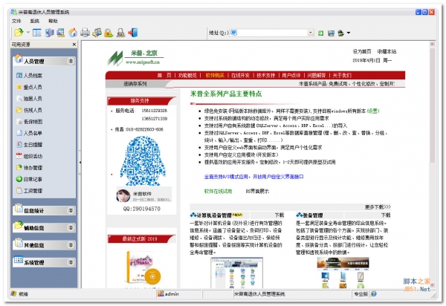The width and height of the screenshot is (446, 306).
Task: Click 软件购买 in the red navigation bar
Action: pyautogui.click(x=215, y=75)
